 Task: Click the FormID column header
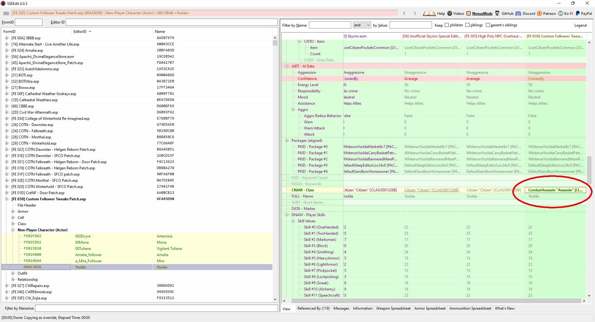[x=37, y=31]
